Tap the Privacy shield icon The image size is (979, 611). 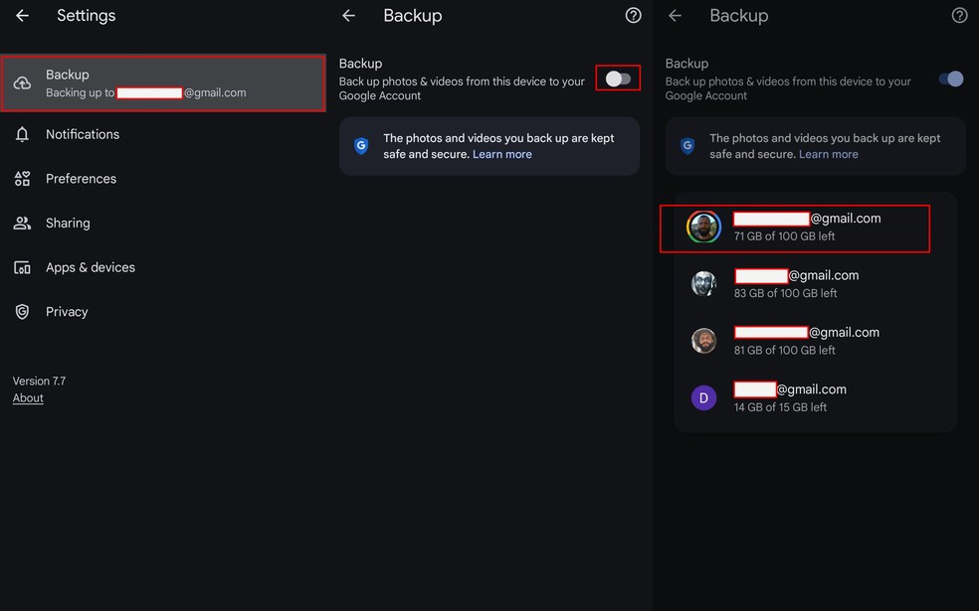tap(22, 312)
